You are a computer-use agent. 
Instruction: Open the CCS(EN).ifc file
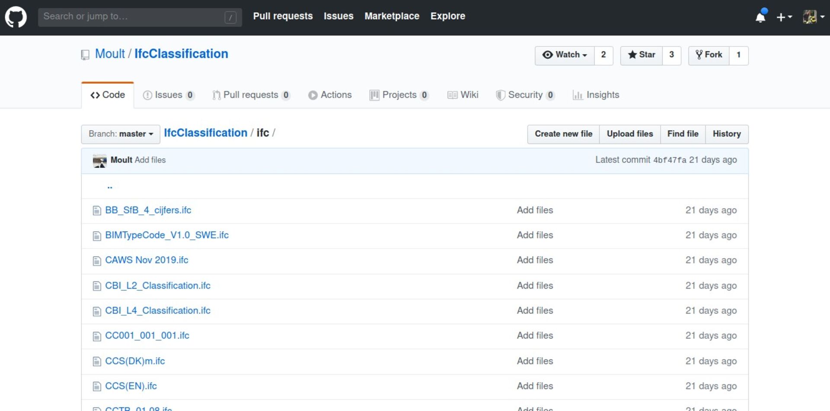click(x=131, y=386)
